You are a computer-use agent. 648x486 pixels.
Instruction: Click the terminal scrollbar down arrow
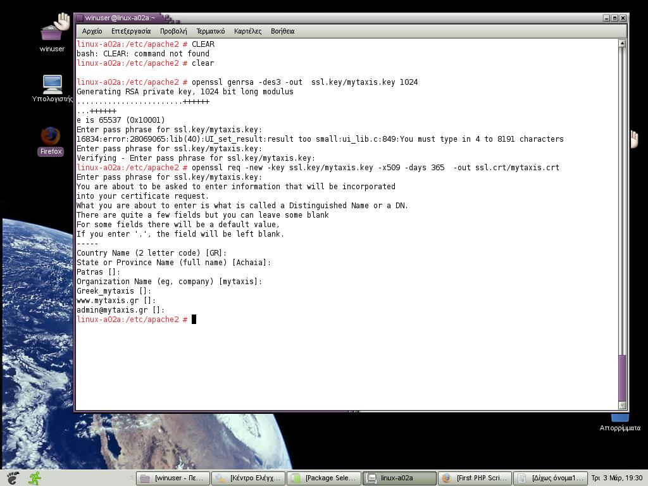623,406
